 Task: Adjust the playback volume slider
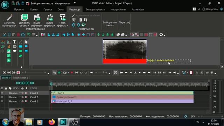click(101, 72)
